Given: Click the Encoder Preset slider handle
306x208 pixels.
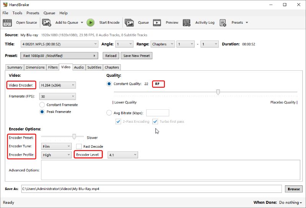Looking at the screenshot, I should [x=74, y=136].
